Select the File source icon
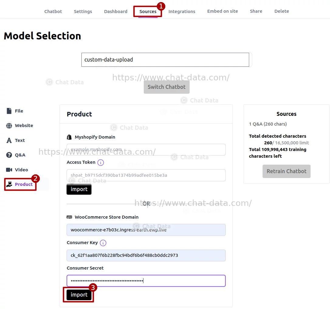This screenshot has height=309, width=330. pos(9,111)
